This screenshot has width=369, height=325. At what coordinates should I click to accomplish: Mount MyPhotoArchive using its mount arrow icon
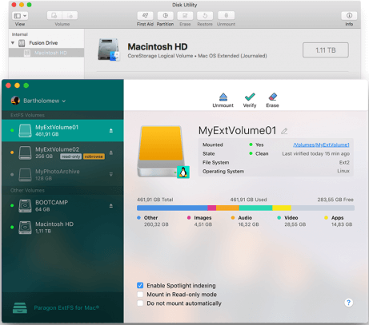[111, 175]
